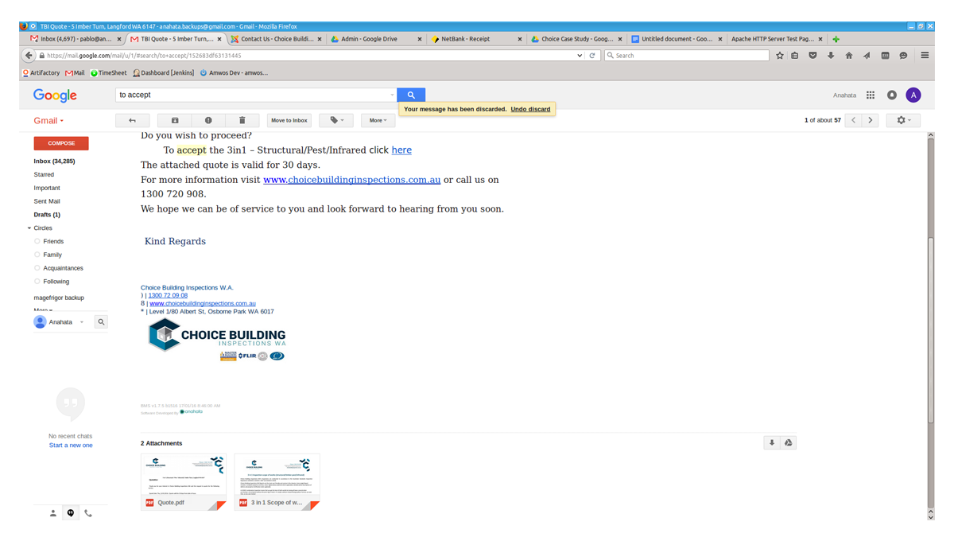View Google notifications bell
Screen dimensions: 954x541
tap(892, 95)
